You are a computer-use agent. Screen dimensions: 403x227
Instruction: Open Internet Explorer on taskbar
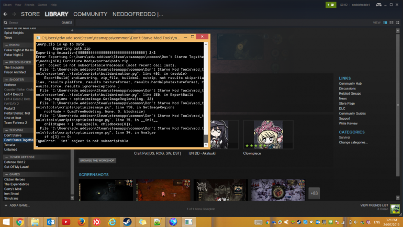click(112, 222)
